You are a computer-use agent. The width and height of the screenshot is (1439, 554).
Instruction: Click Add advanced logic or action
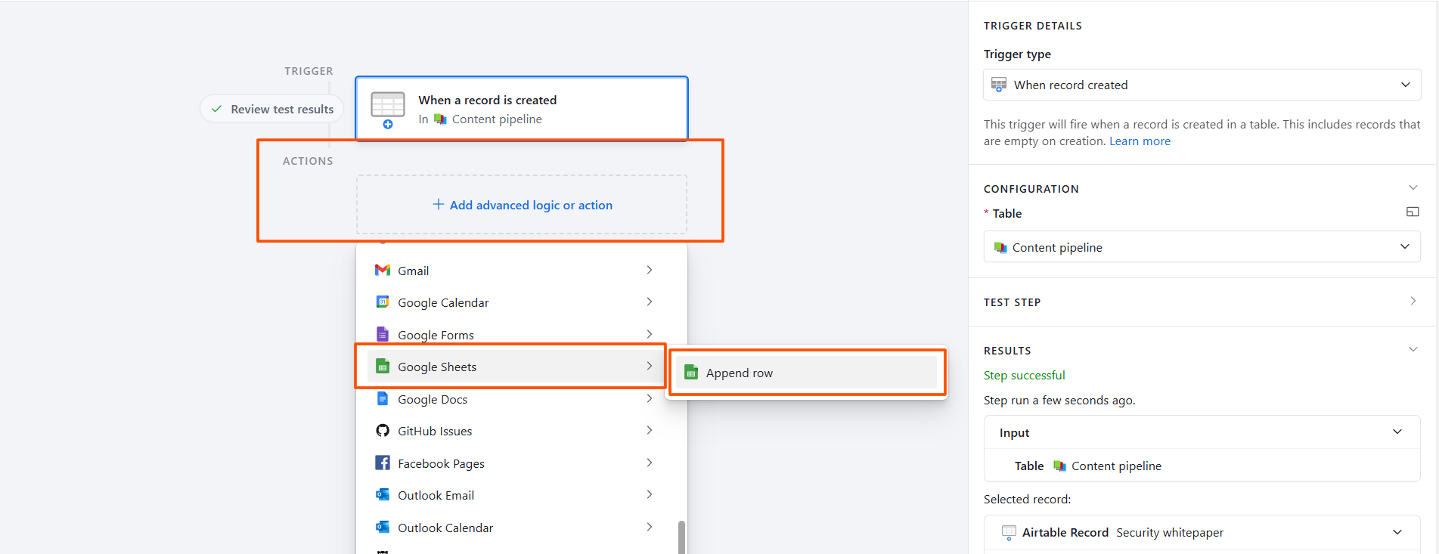coord(522,205)
